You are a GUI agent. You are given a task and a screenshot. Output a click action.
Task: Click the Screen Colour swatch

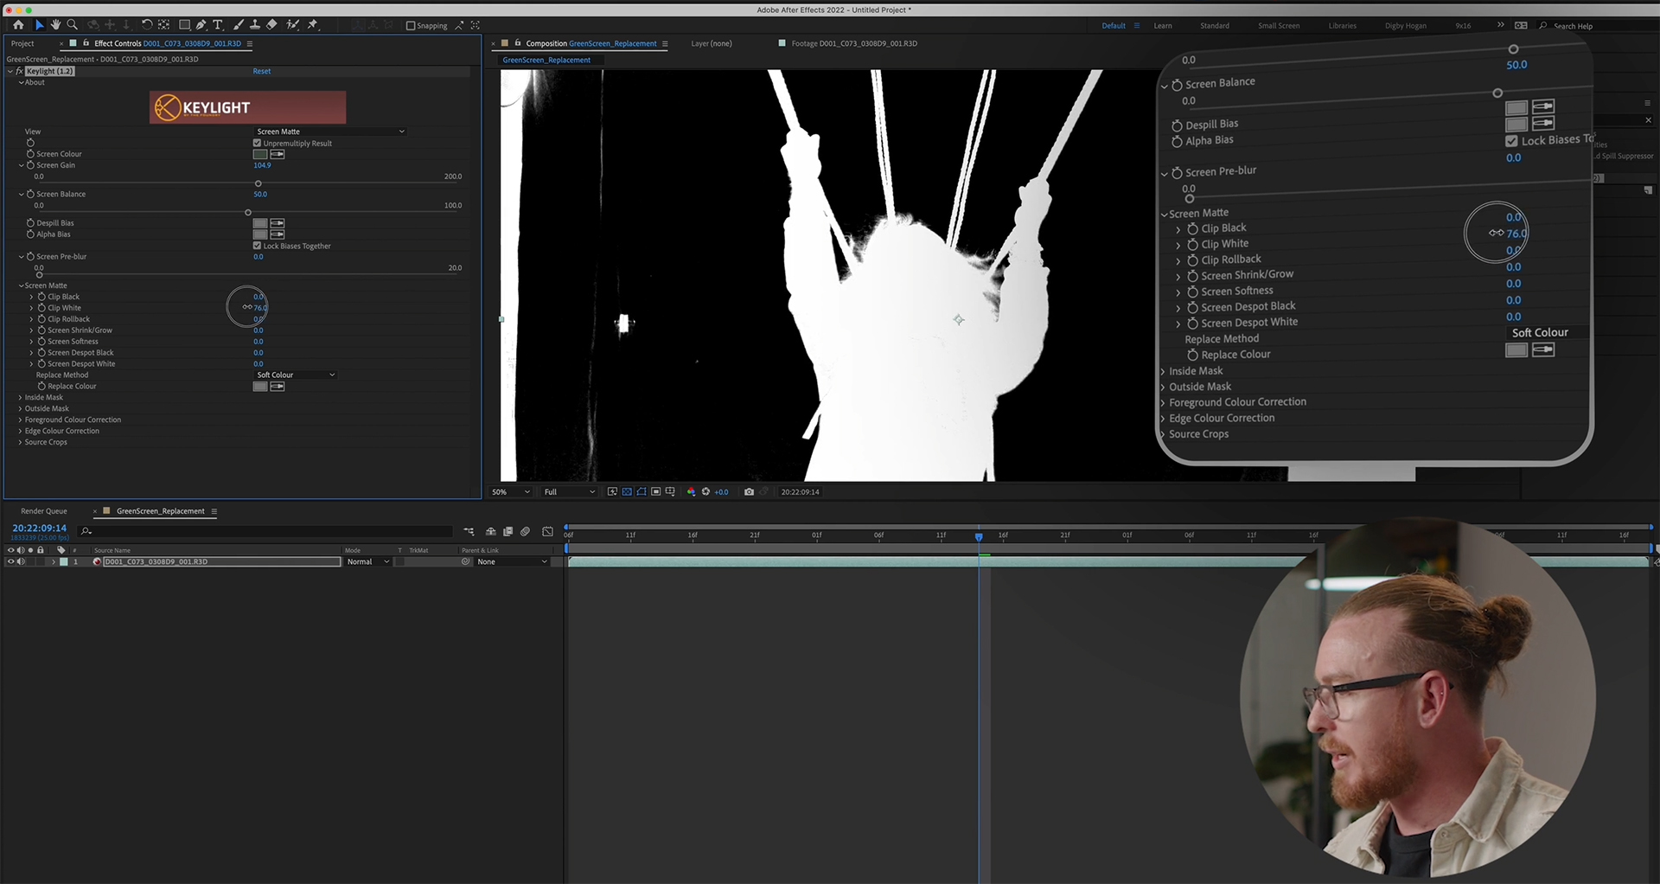pyautogui.click(x=260, y=154)
